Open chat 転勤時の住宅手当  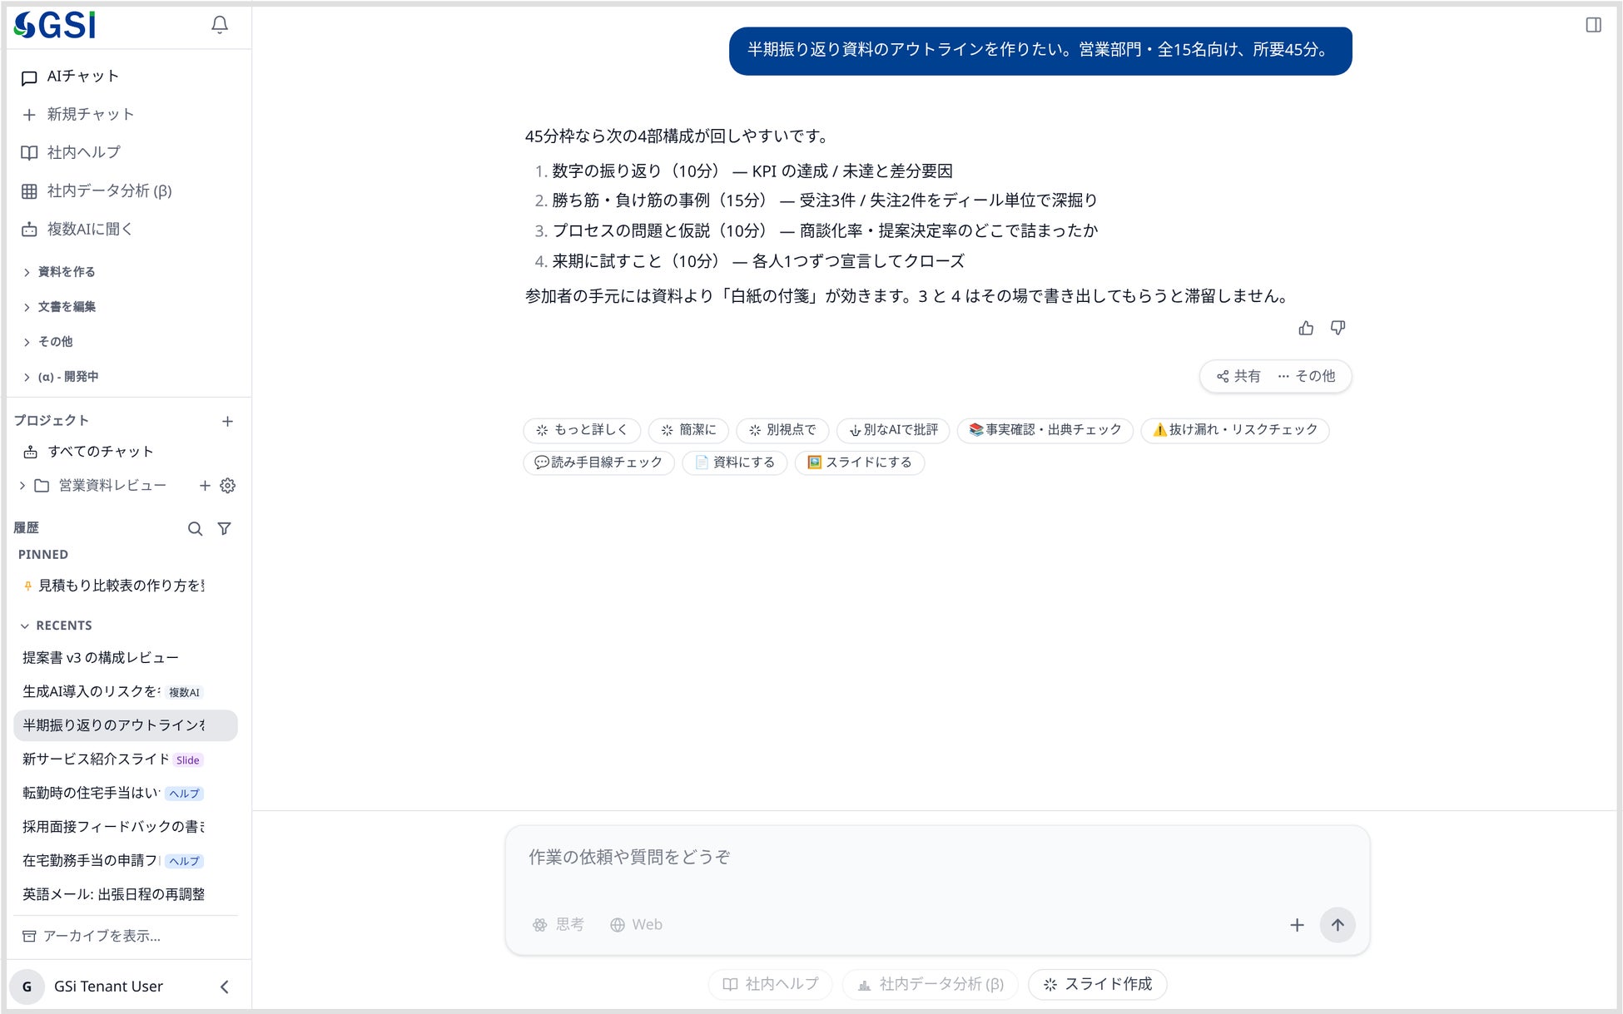point(126,794)
